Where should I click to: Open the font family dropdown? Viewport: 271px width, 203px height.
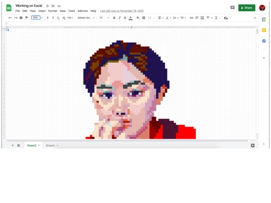[86, 18]
